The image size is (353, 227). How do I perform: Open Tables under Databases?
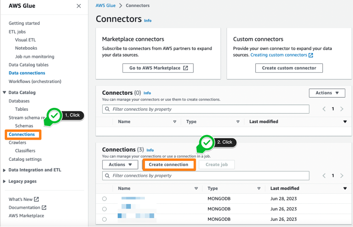coord(21,109)
